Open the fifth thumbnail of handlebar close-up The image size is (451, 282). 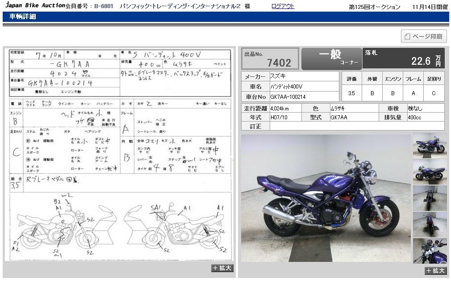pos(430,251)
